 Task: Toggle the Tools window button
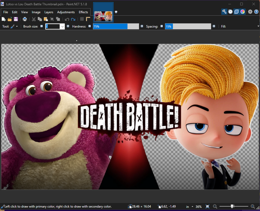(224, 12)
